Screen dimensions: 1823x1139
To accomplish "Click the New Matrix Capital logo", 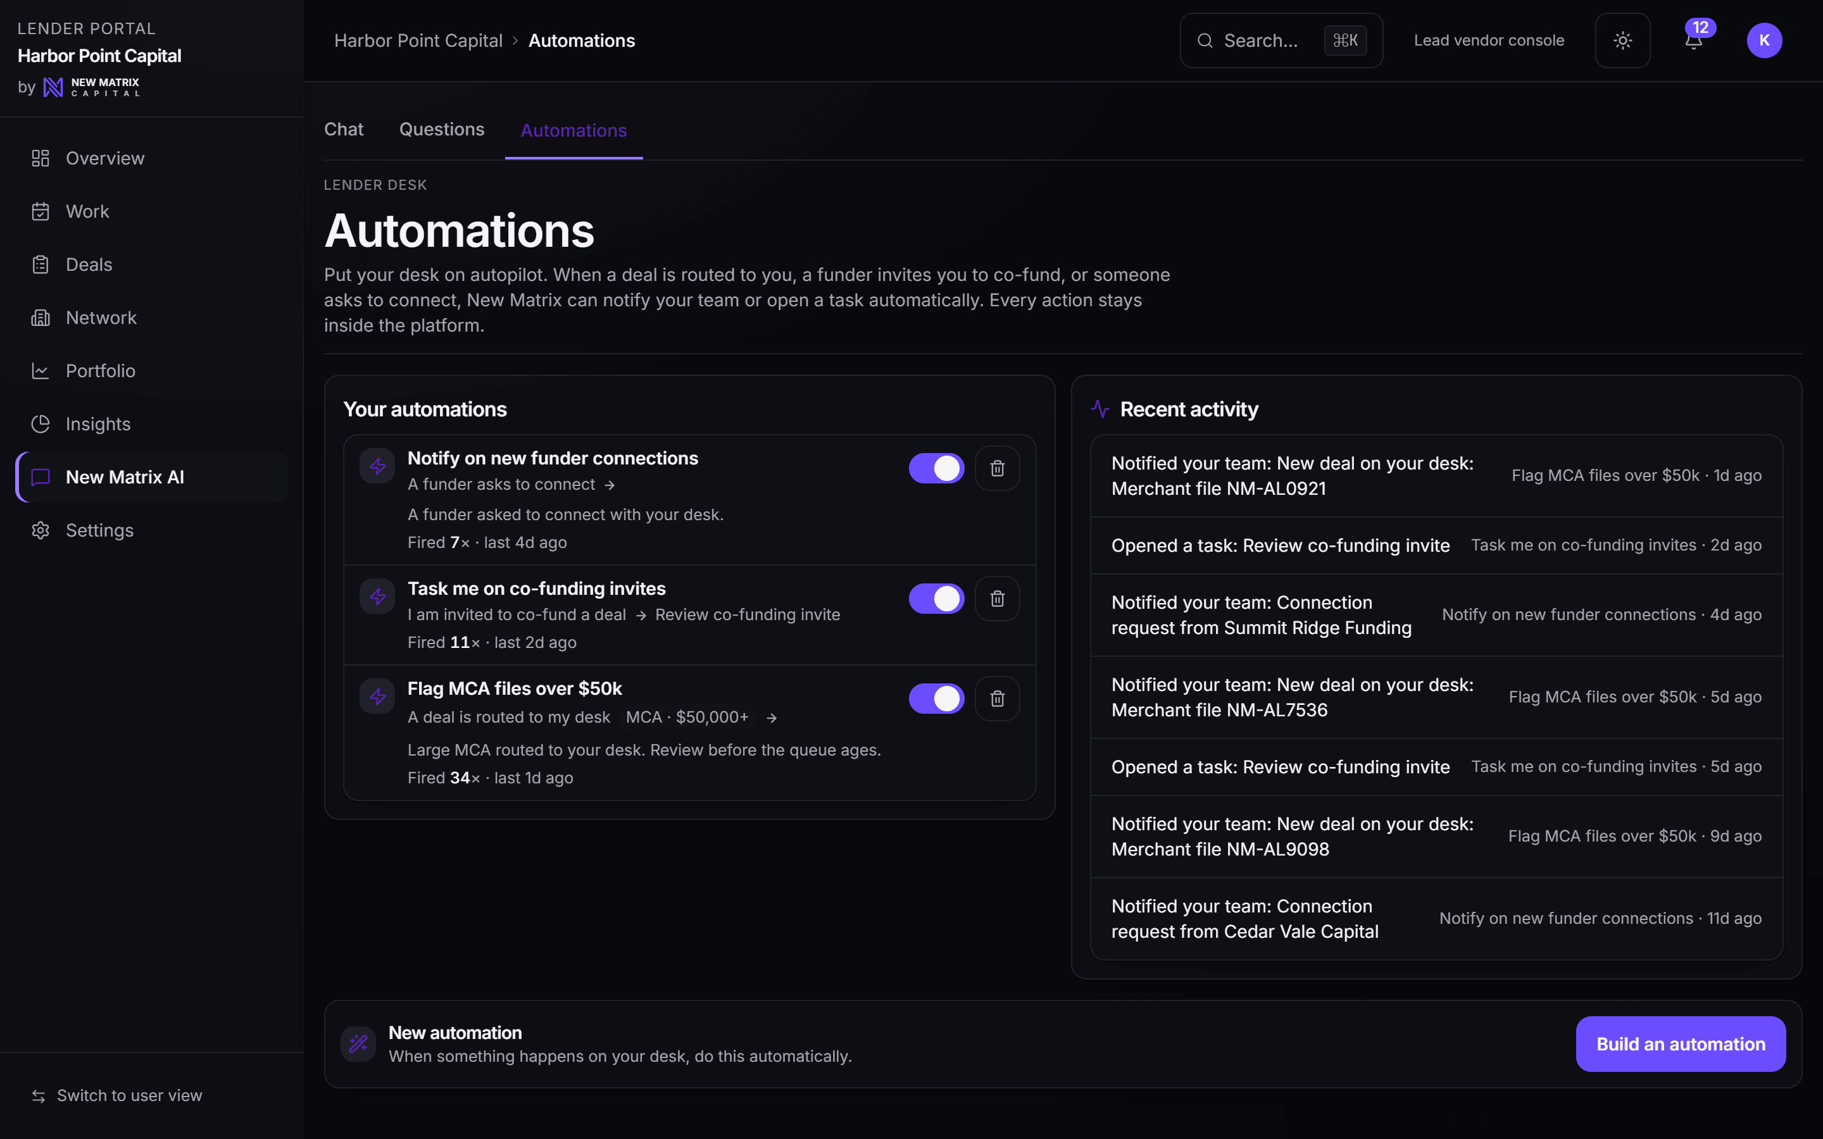I will pyautogui.click(x=92, y=87).
